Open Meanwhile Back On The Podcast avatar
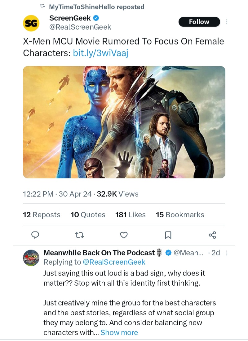Screen dimensions: 248x341 (31, 258)
